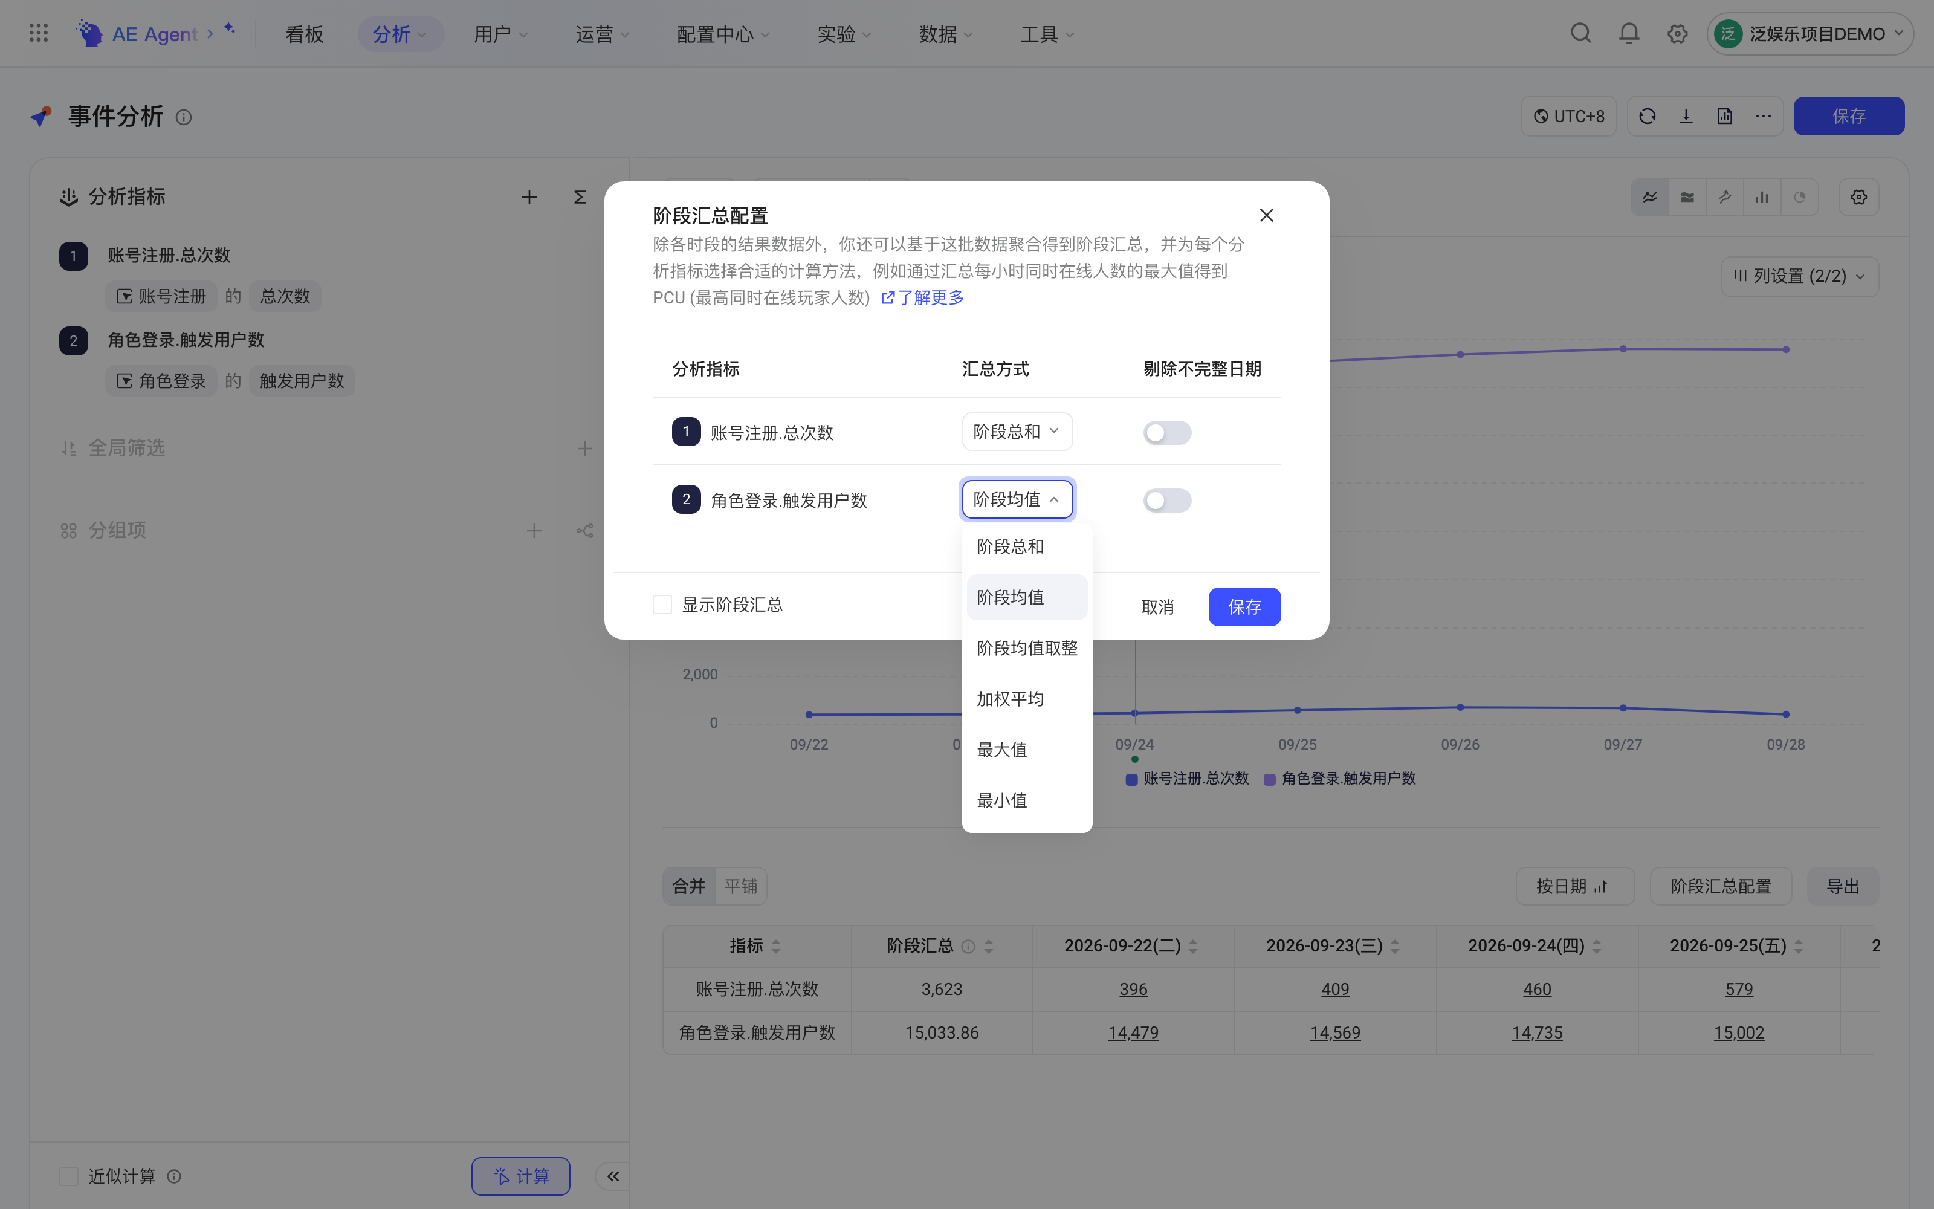
Task: Select the pie chart view icon
Action: 1799,198
